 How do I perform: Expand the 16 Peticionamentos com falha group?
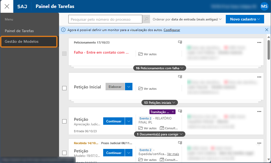coord(159,68)
